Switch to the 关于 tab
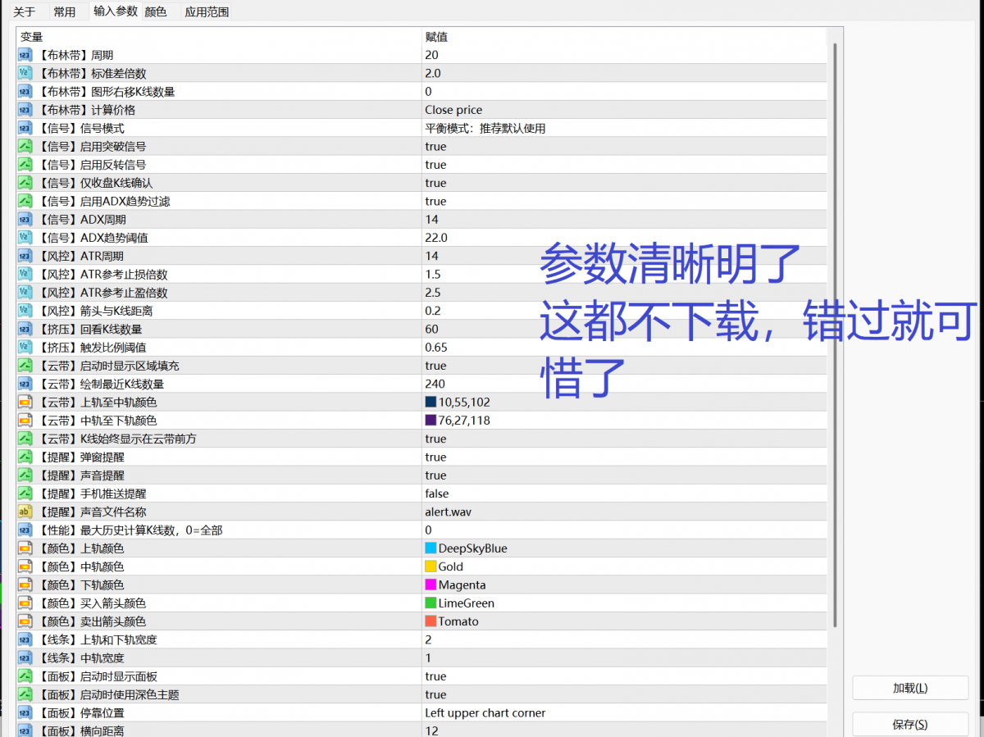Viewport: 984px width, 737px height. [x=25, y=11]
